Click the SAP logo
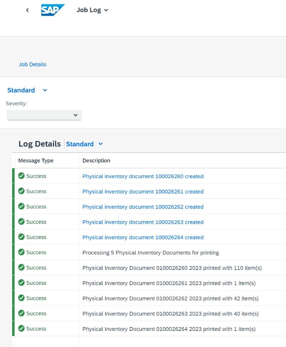The image size is (286, 347). 53,10
